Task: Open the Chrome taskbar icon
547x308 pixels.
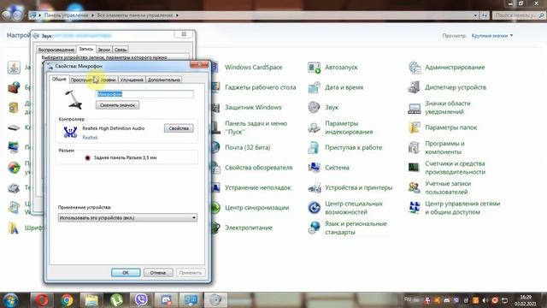Action: [67, 300]
